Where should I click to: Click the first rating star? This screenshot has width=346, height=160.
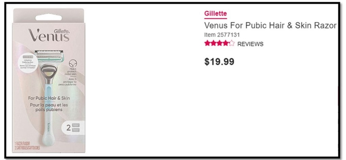click(207, 44)
